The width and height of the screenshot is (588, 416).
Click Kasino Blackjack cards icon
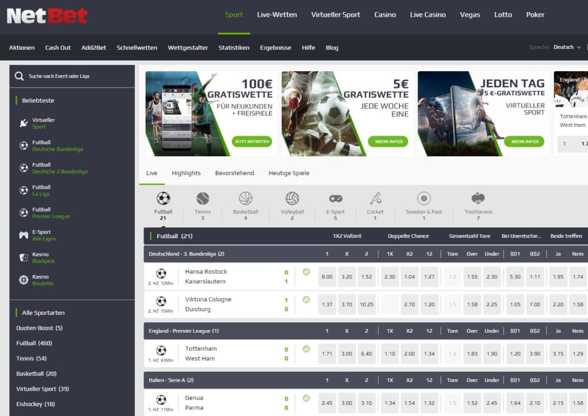(24, 258)
